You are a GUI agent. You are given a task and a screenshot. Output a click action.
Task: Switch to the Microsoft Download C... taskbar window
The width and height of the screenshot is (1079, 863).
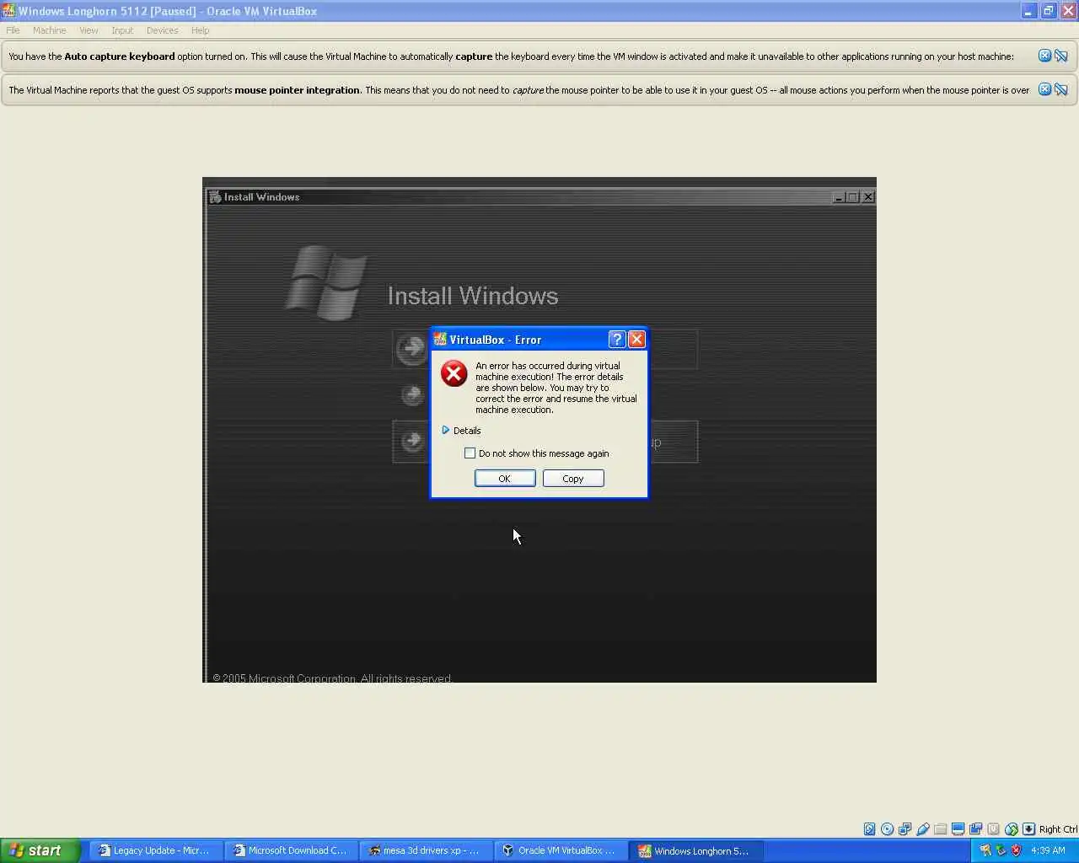pos(291,850)
